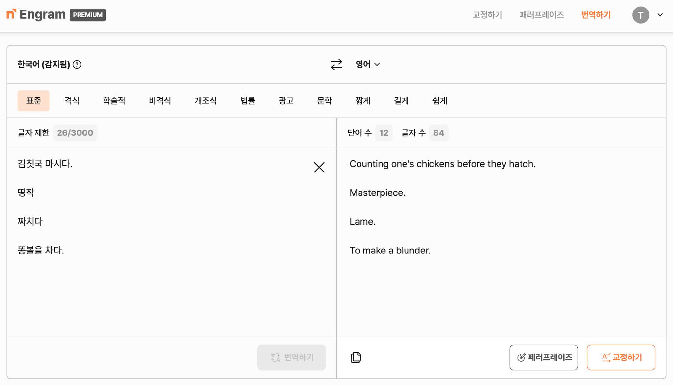The image size is (673, 385).
Task: Click the Engram logo
Action: click(36, 15)
